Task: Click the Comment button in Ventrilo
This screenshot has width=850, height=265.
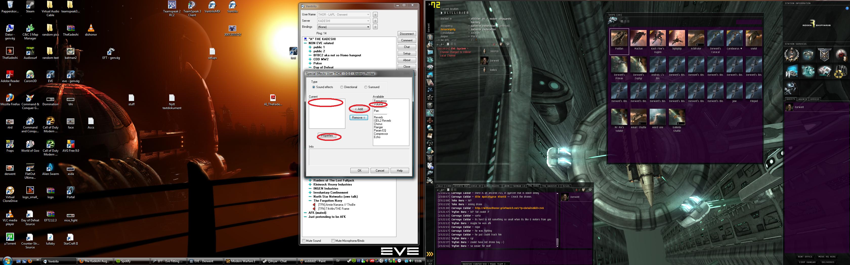Action: tap(407, 40)
